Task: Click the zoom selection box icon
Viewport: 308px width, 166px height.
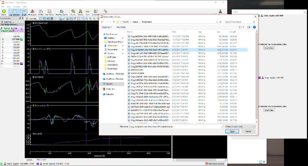Action: tap(83, 19)
